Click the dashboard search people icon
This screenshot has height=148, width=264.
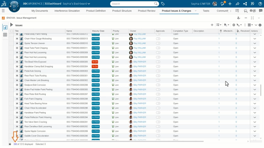(x=246, y=11)
